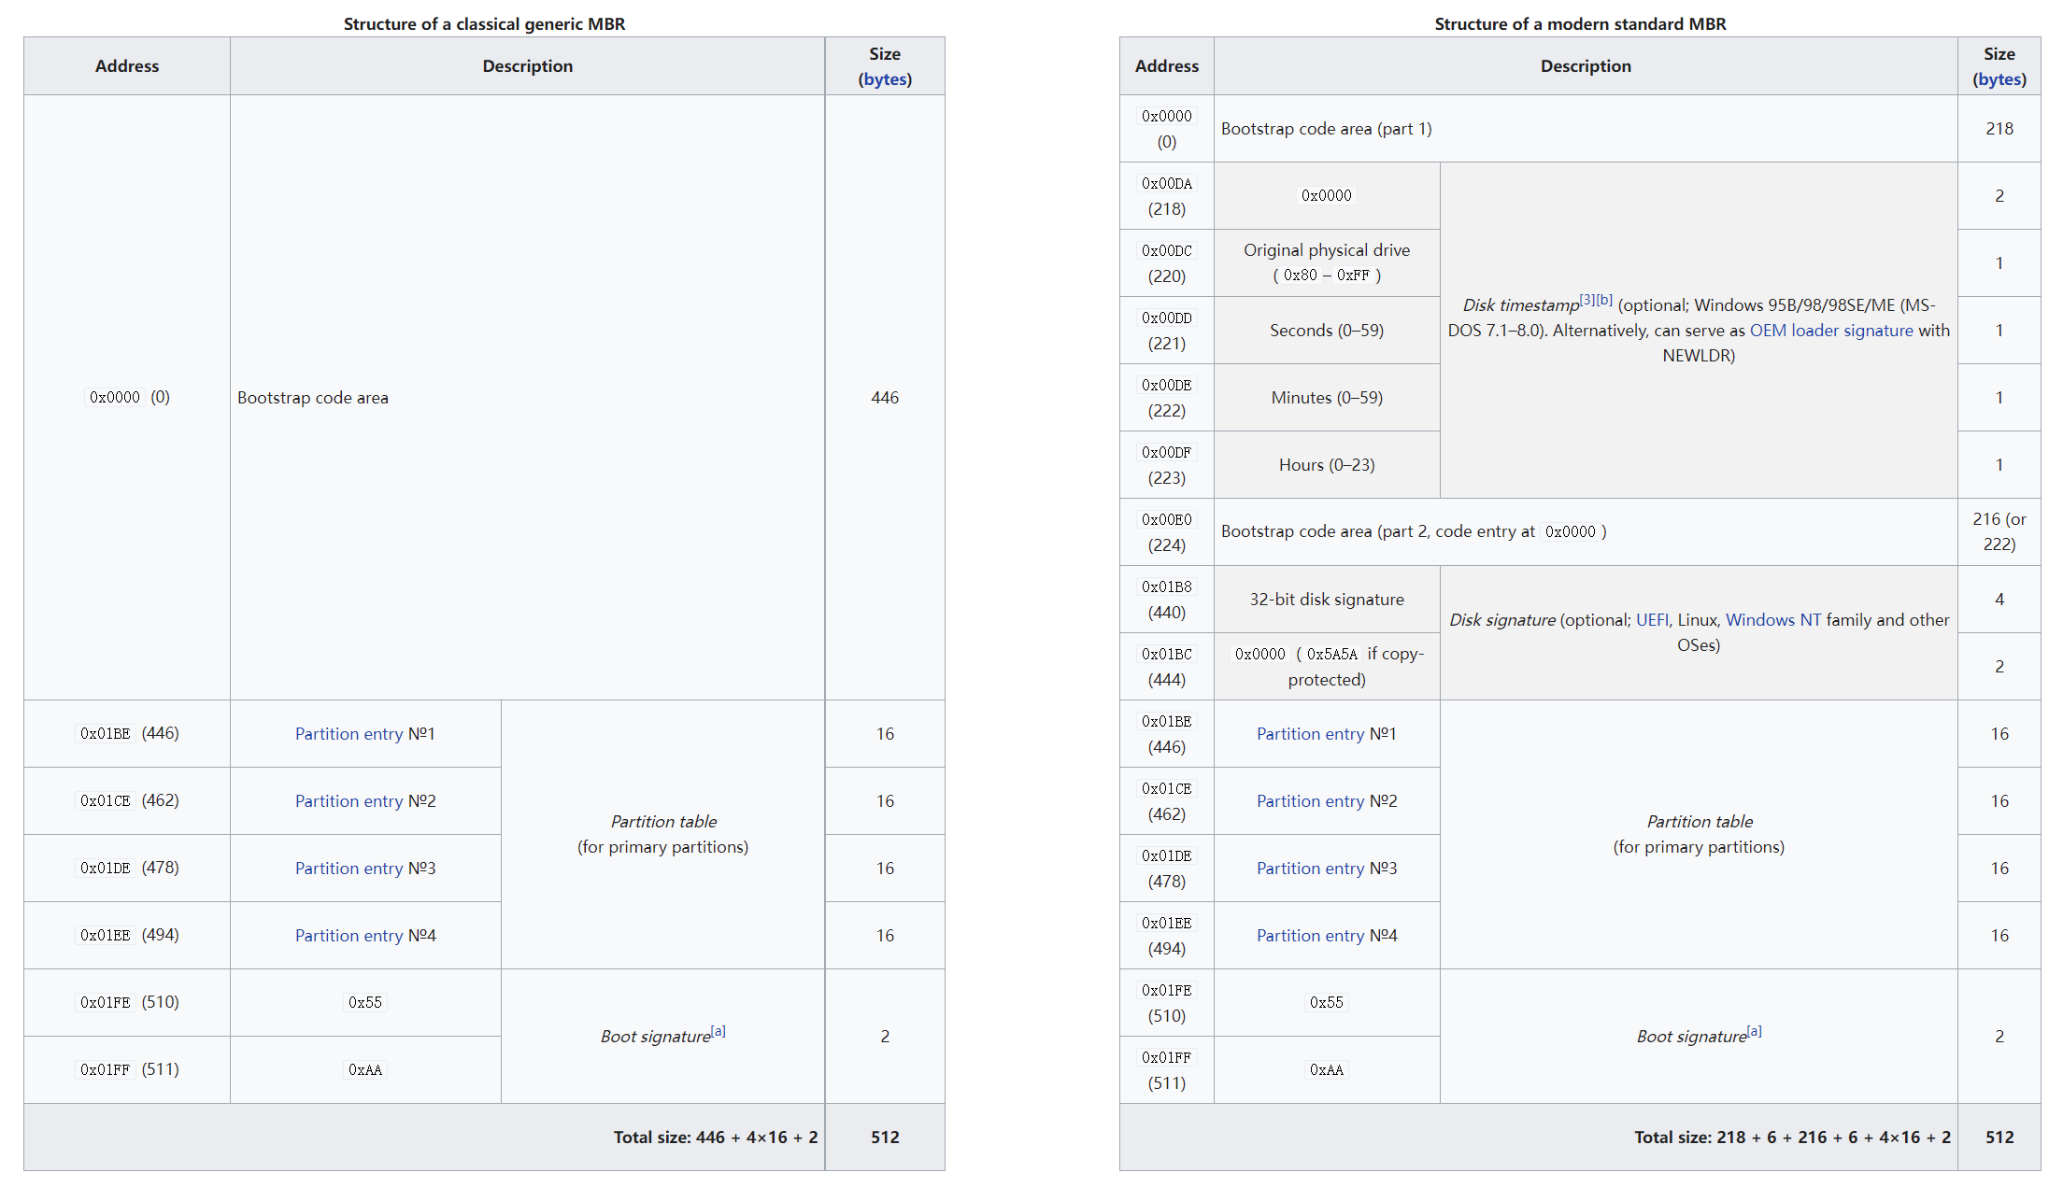Follow the OEM loader signature link
Viewport: 2049px width, 1187px height.
click(1831, 331)
